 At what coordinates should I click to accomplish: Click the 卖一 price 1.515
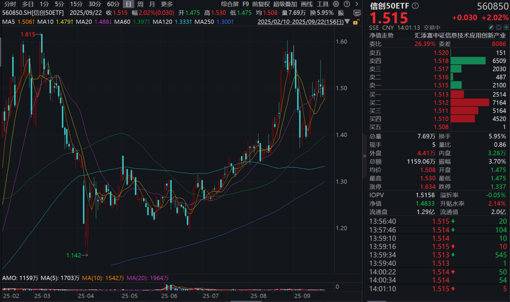tap(441, 86)
